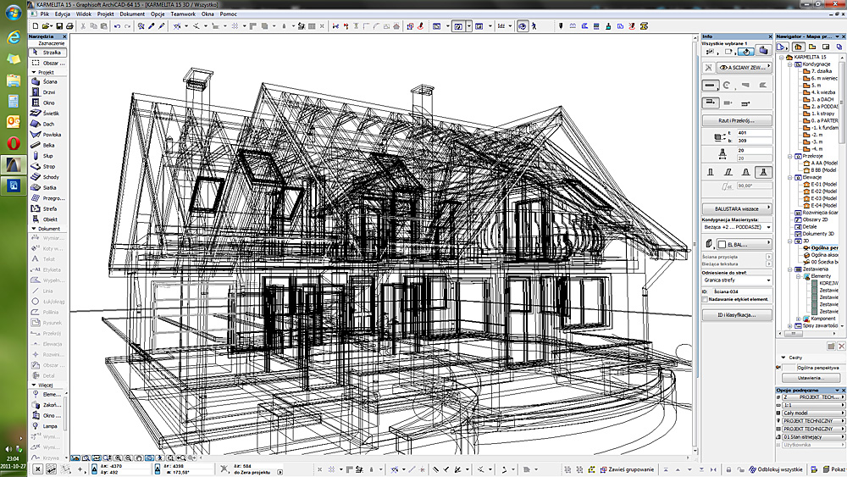Image resolution: width=847 pixels, height=477 pixels.
Task: Collapse the Projekt toolbox section
Action: point(34,72)
